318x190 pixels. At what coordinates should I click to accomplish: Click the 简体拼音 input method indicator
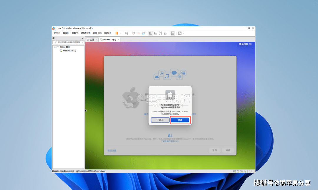(245, 44)
